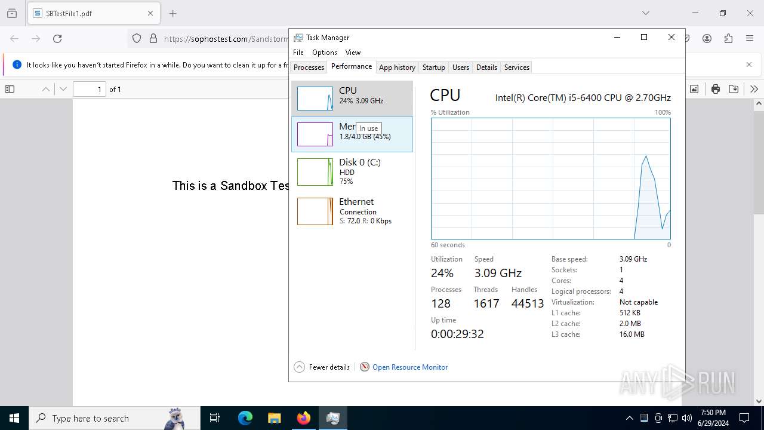The height and width of the screenshot is (430, 764).
Task: Open Firefox account icon
Action: (x=707, y=39)
